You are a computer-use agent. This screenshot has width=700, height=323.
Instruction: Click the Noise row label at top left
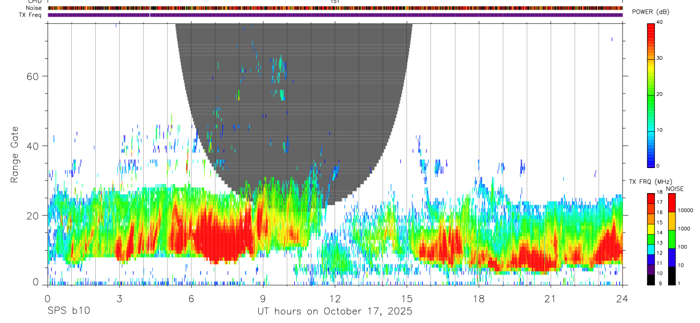(x=34, y=8)
